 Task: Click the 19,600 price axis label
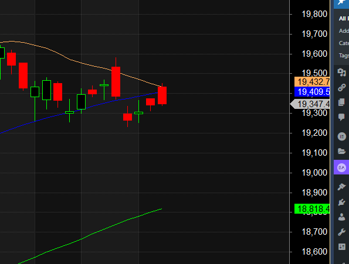click(314, 54)
